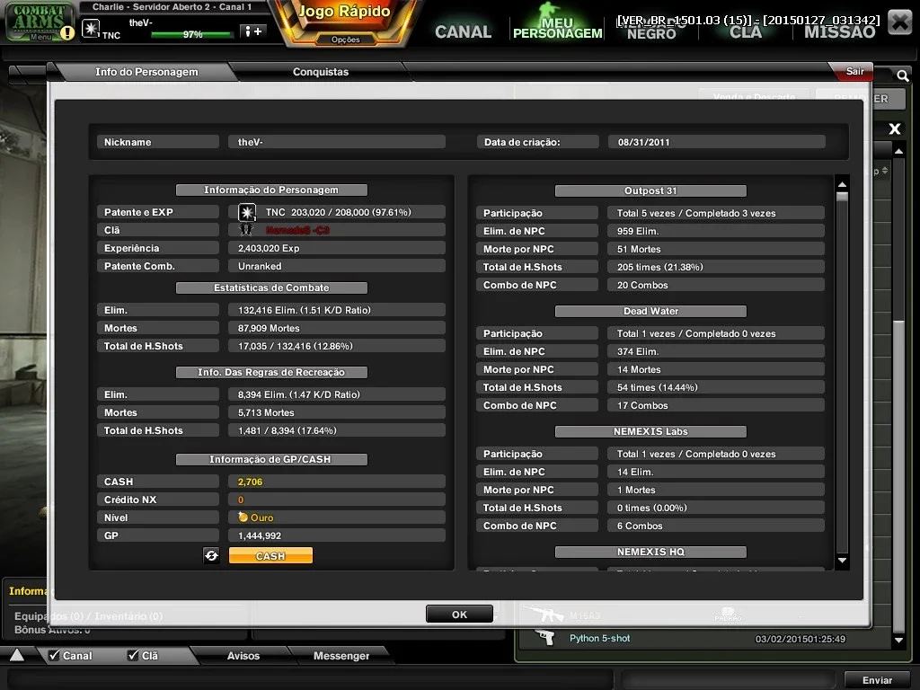Click inventory list scroll down arrow
Screen dimensions: 920x690
[898, 640]
